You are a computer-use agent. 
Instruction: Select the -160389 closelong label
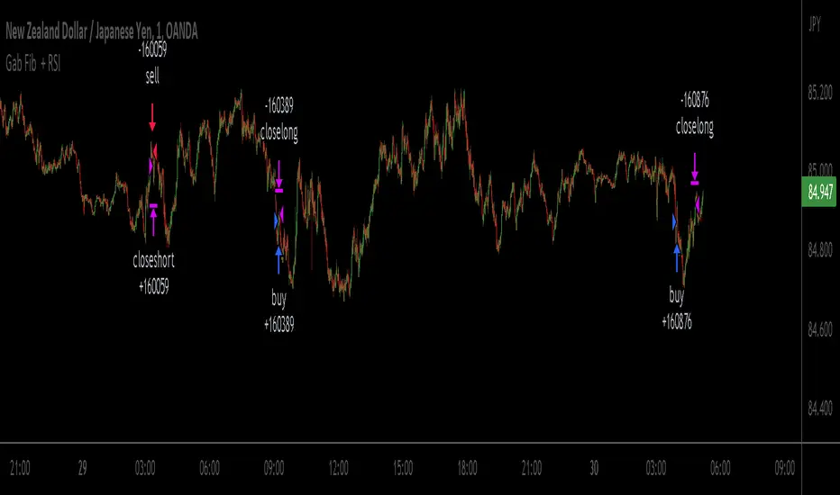(279, 119)
